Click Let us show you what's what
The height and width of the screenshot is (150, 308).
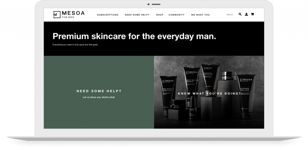point(99,97)
